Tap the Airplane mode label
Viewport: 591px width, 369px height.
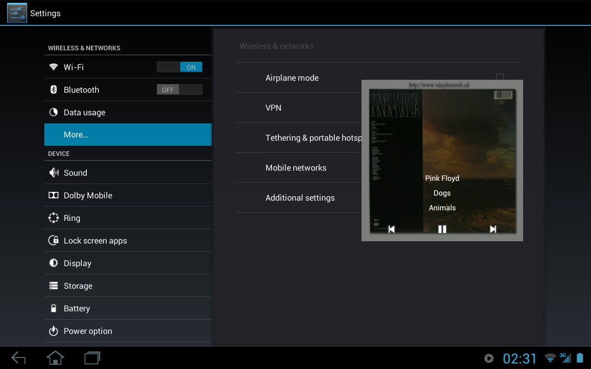(x=292, y=78)
